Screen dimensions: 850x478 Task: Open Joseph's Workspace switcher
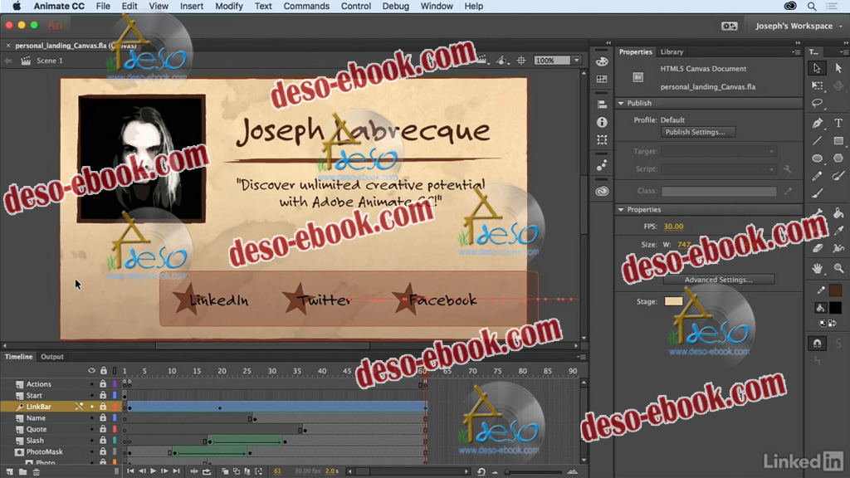(x=794, y=26)
